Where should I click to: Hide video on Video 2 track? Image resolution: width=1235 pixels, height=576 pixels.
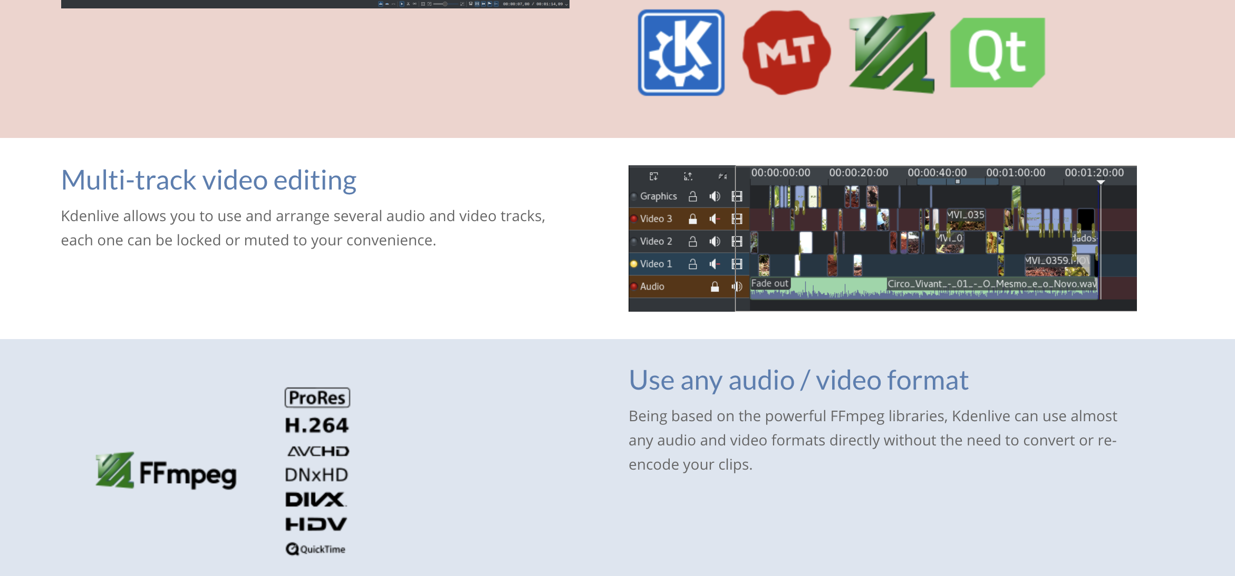click(737, 242)
